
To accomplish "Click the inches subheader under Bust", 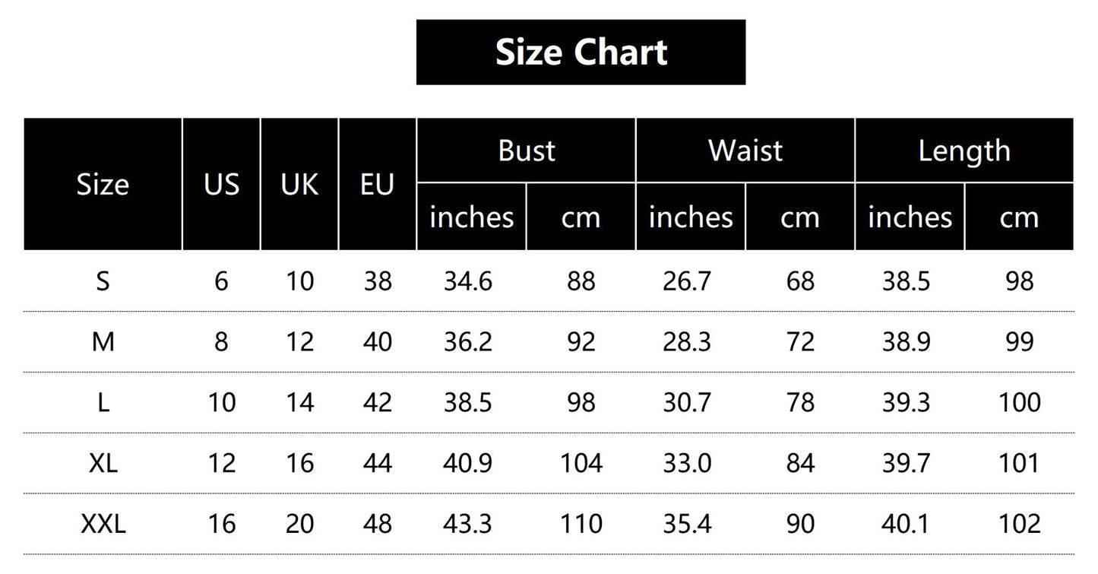I will pyautogui.click(x=471, y=217).
